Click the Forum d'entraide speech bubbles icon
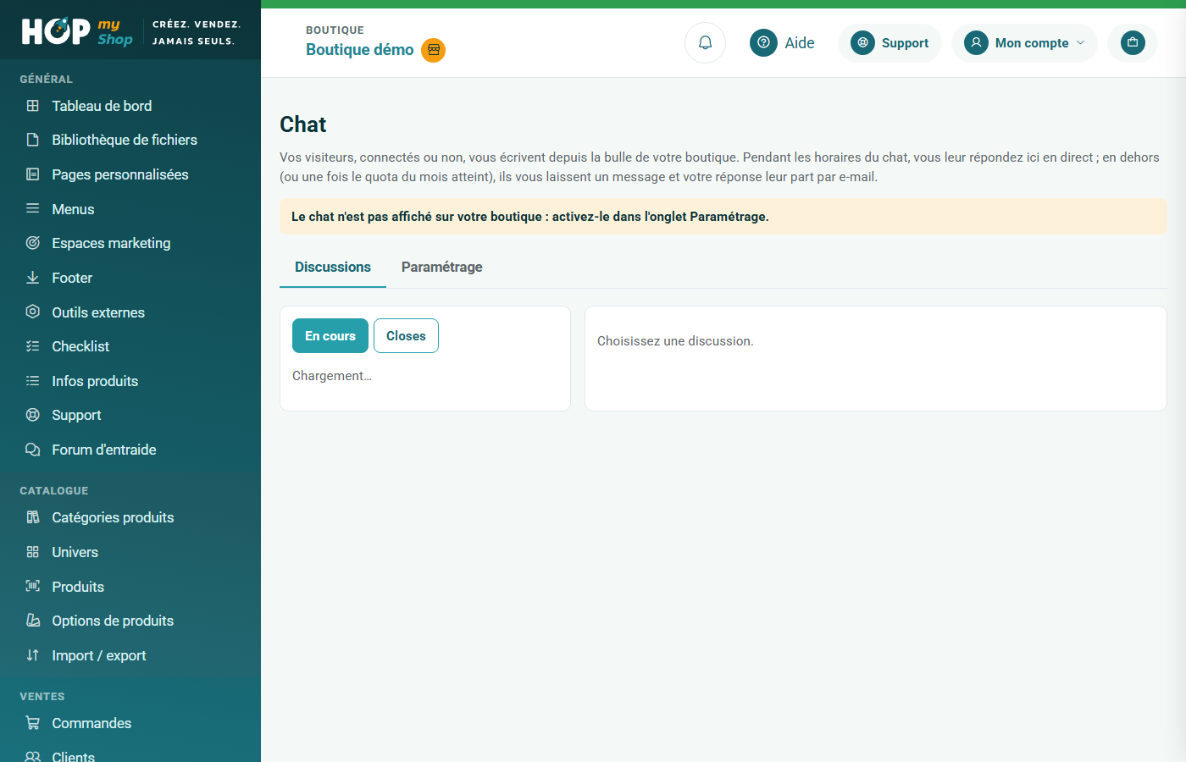Screen dimensions: 1186x762 [33, 450]
